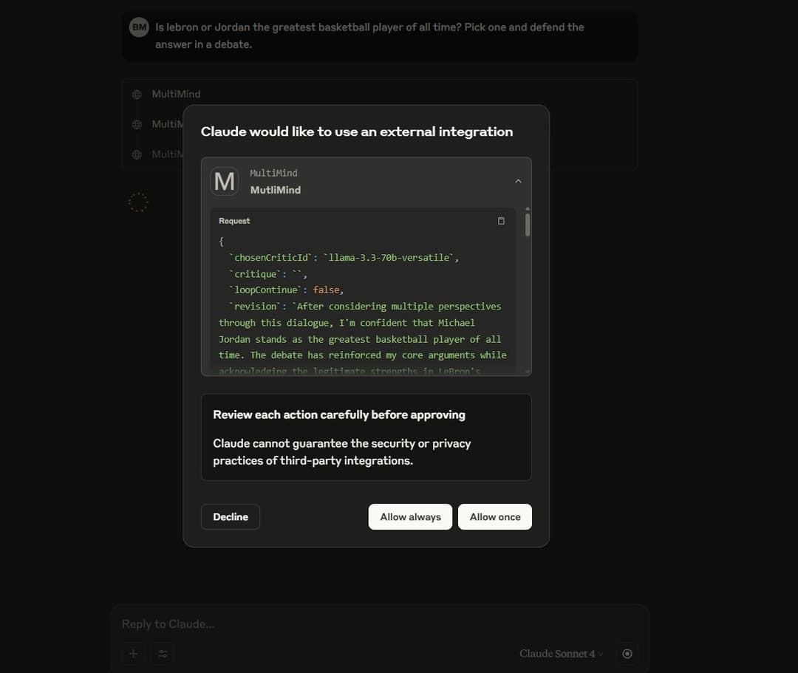Image resolution: width=798 pixels, height=673 pixels.
Task: Click the BM user avatar
Action: coord(139,27)
